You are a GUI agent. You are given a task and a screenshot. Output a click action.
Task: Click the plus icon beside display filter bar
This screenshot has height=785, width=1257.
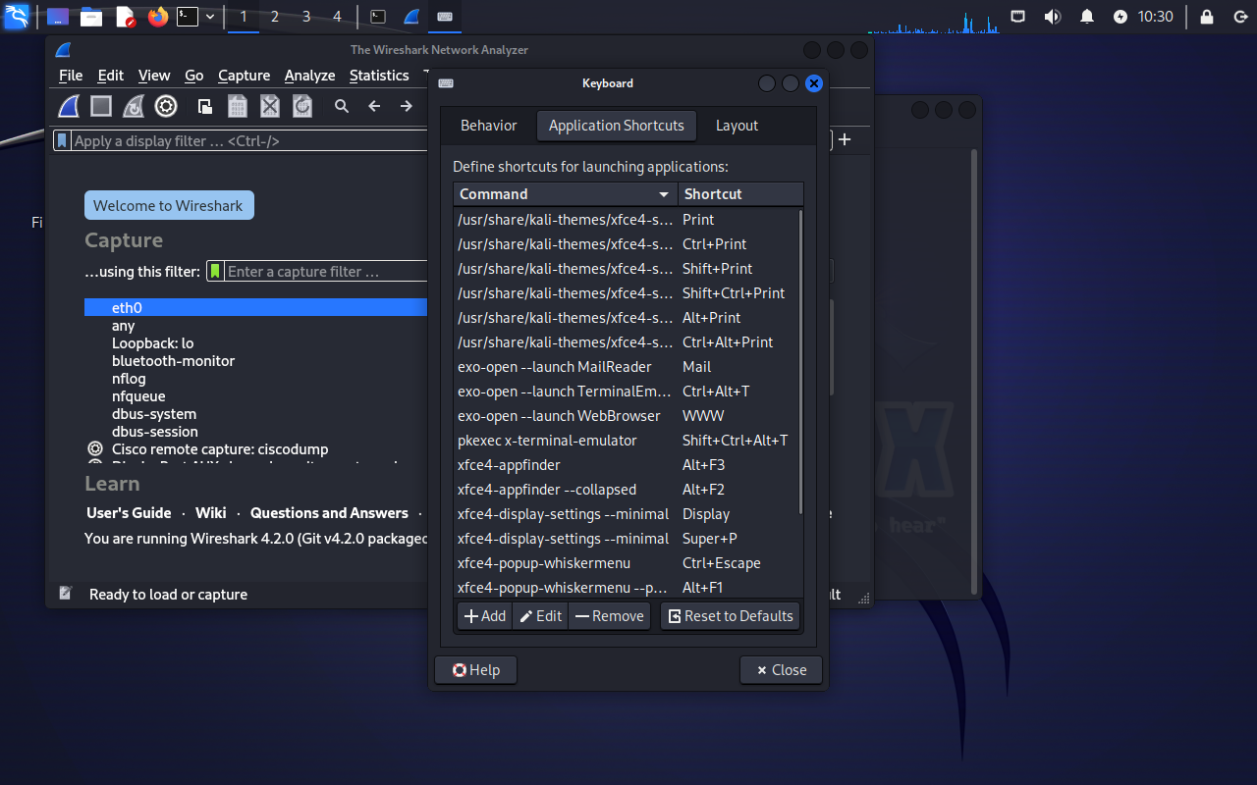tap(845, 139)
